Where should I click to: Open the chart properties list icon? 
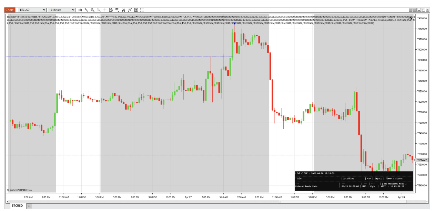tap(142, 10)
